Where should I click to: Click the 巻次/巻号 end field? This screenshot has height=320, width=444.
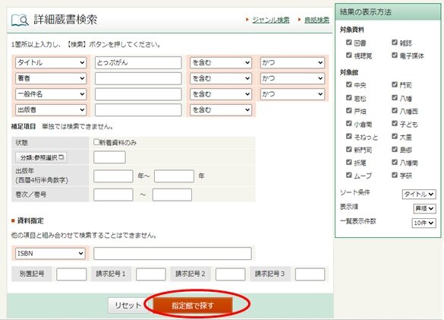coord(172,195)
